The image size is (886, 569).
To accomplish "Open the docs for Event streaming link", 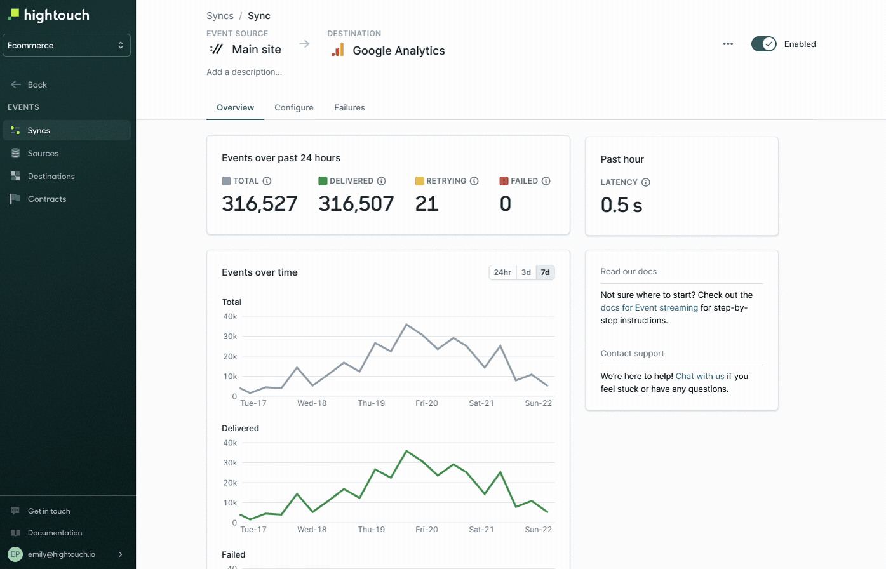I will coord(649,308).
